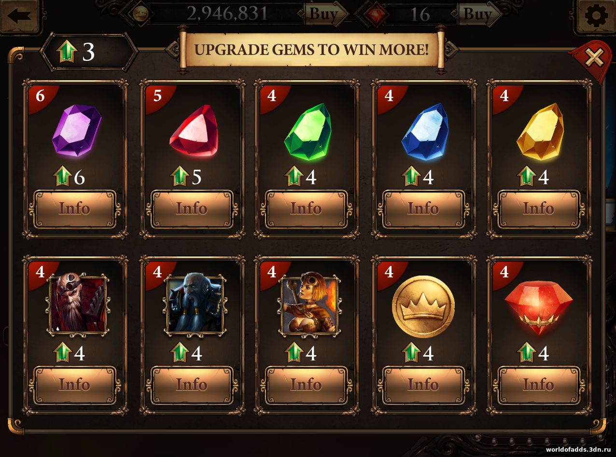Select the yellow gem icon
This screenshot has width=616, height=457.
(x=540, y=131)
